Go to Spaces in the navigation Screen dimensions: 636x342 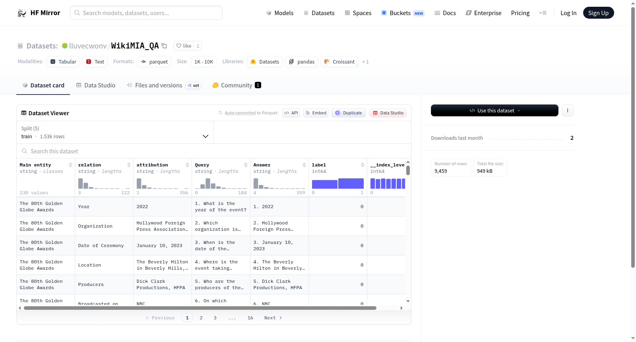coord(358,13)
